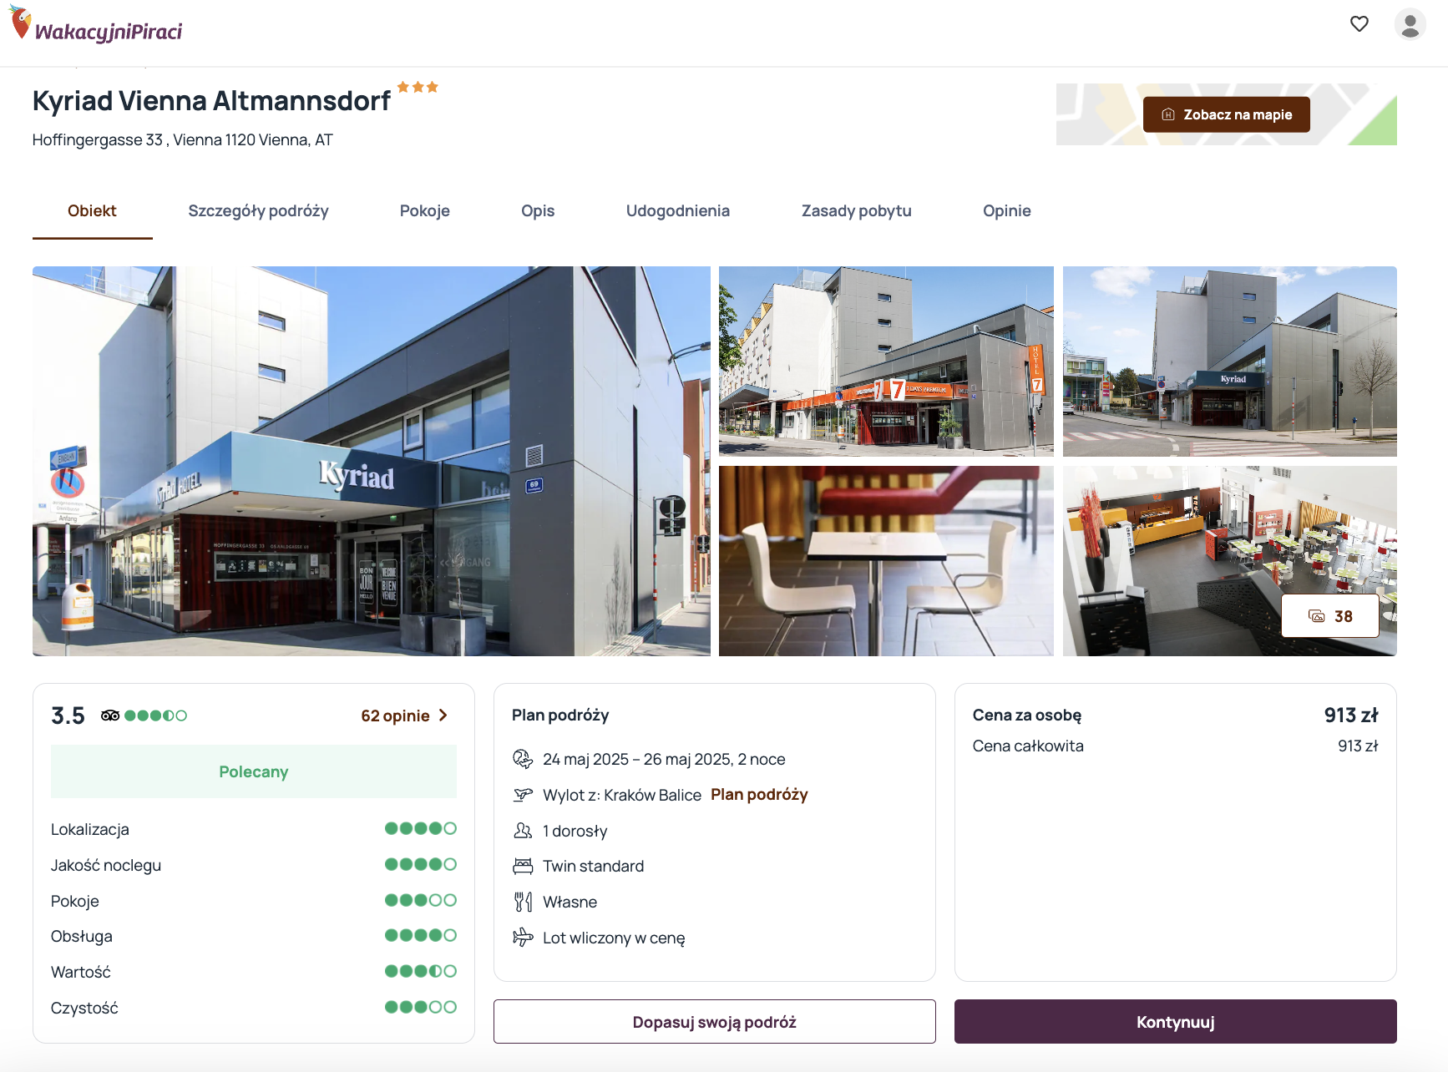Image resolution: width=1448 pixels, height=1072 pixels.
Task: Click the Tripadvisor owl icon
Action: click(x=110, y=716)
